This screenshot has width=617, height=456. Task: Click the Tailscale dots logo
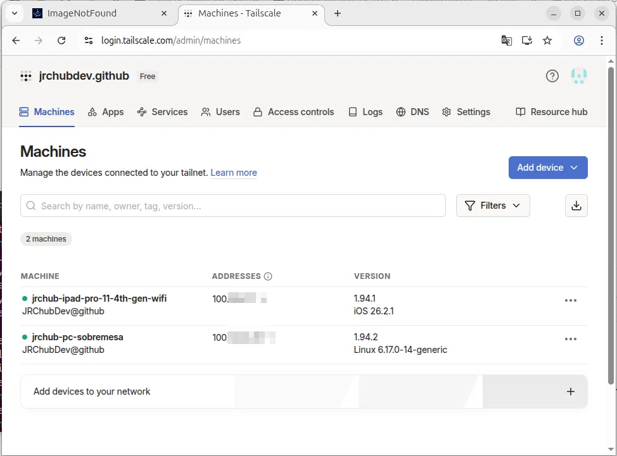(x=26, y=76)
